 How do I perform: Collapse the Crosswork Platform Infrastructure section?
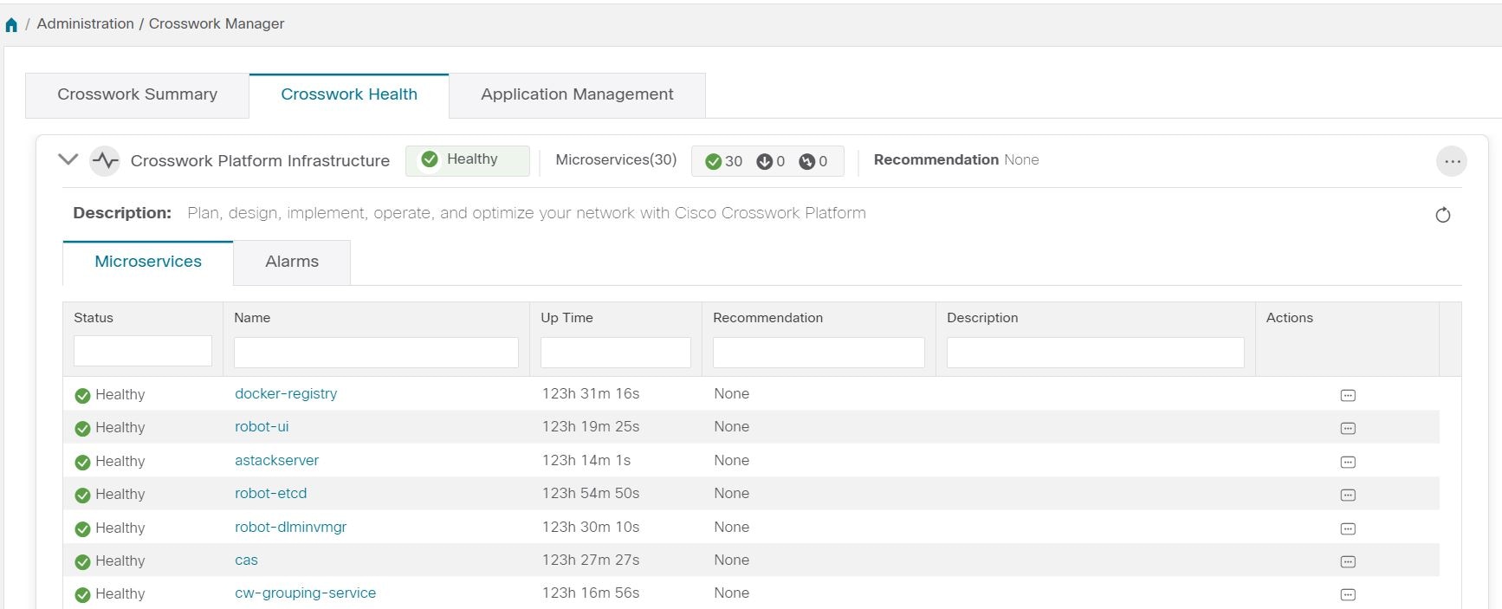click(x=68, y=159)
